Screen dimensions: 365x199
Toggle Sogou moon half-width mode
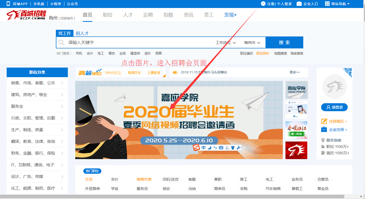209,148
